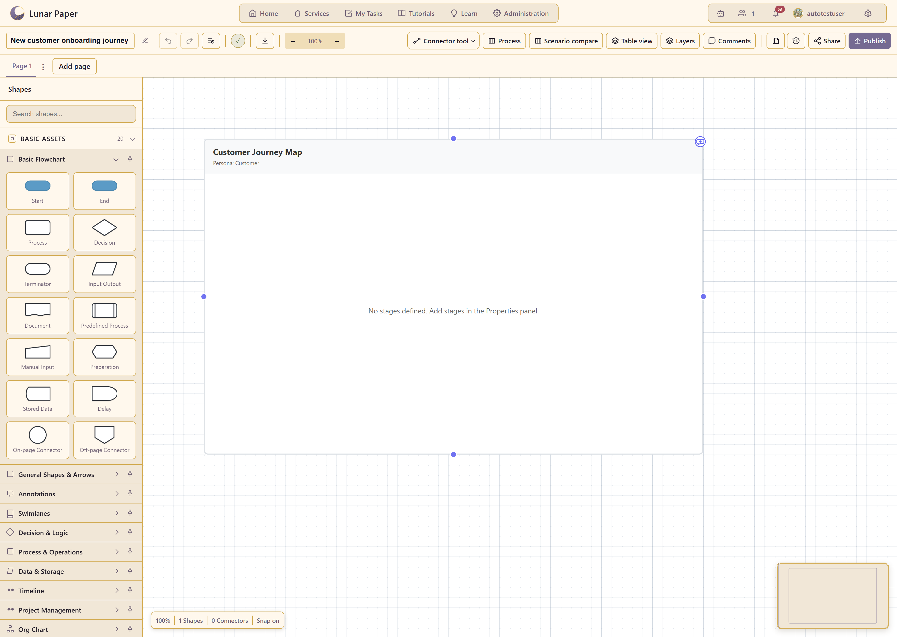Pin the Basic Flowchart category
The height and width of the screenshot is (637, 897).
[130, 159]
